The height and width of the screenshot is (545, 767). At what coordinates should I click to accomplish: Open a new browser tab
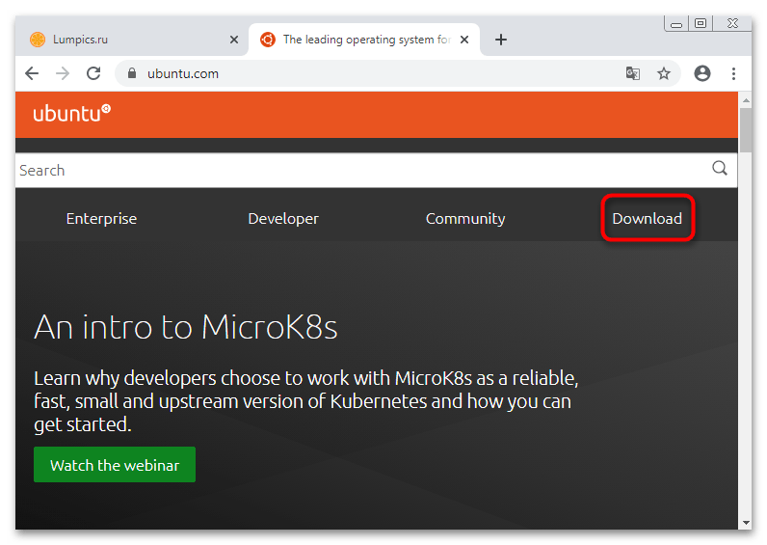[x=501, y=40]
